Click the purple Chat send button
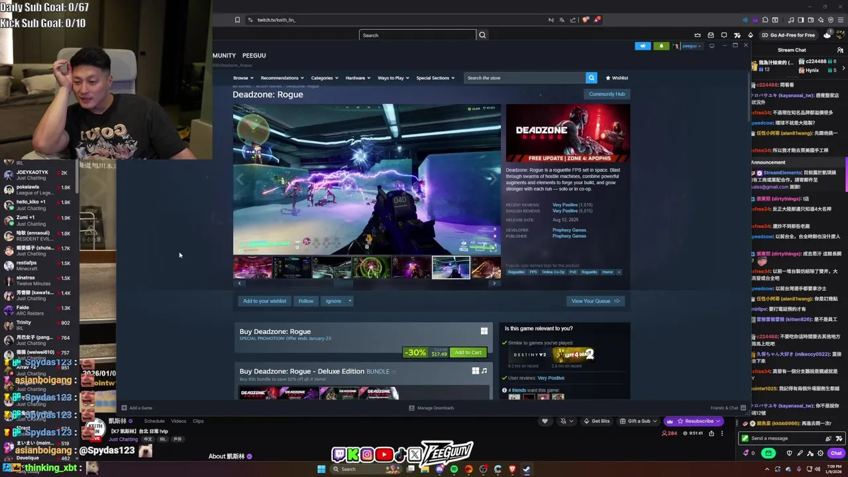The width and height of the screenshot is (848, 477). 836,453
